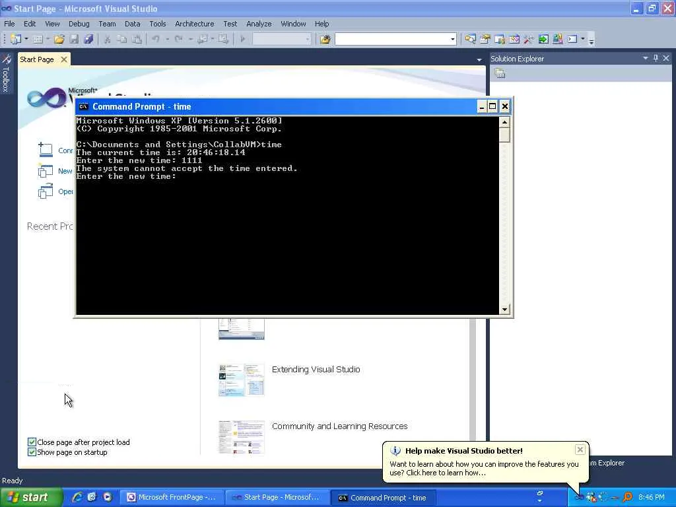Click the Start Page green arrow icon

pos(543,39)
